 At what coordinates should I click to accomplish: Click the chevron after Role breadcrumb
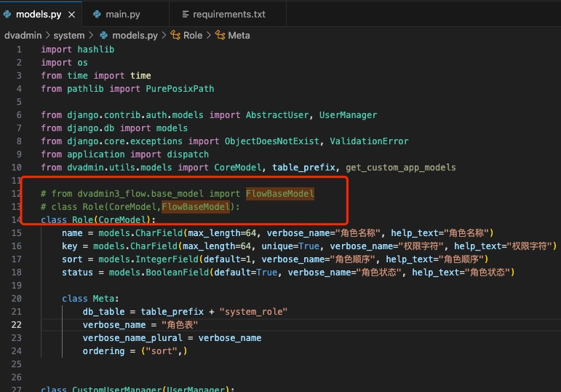[209, 36]
